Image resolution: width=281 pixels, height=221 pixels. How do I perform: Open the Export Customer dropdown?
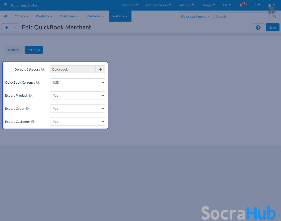click(78, 122)
